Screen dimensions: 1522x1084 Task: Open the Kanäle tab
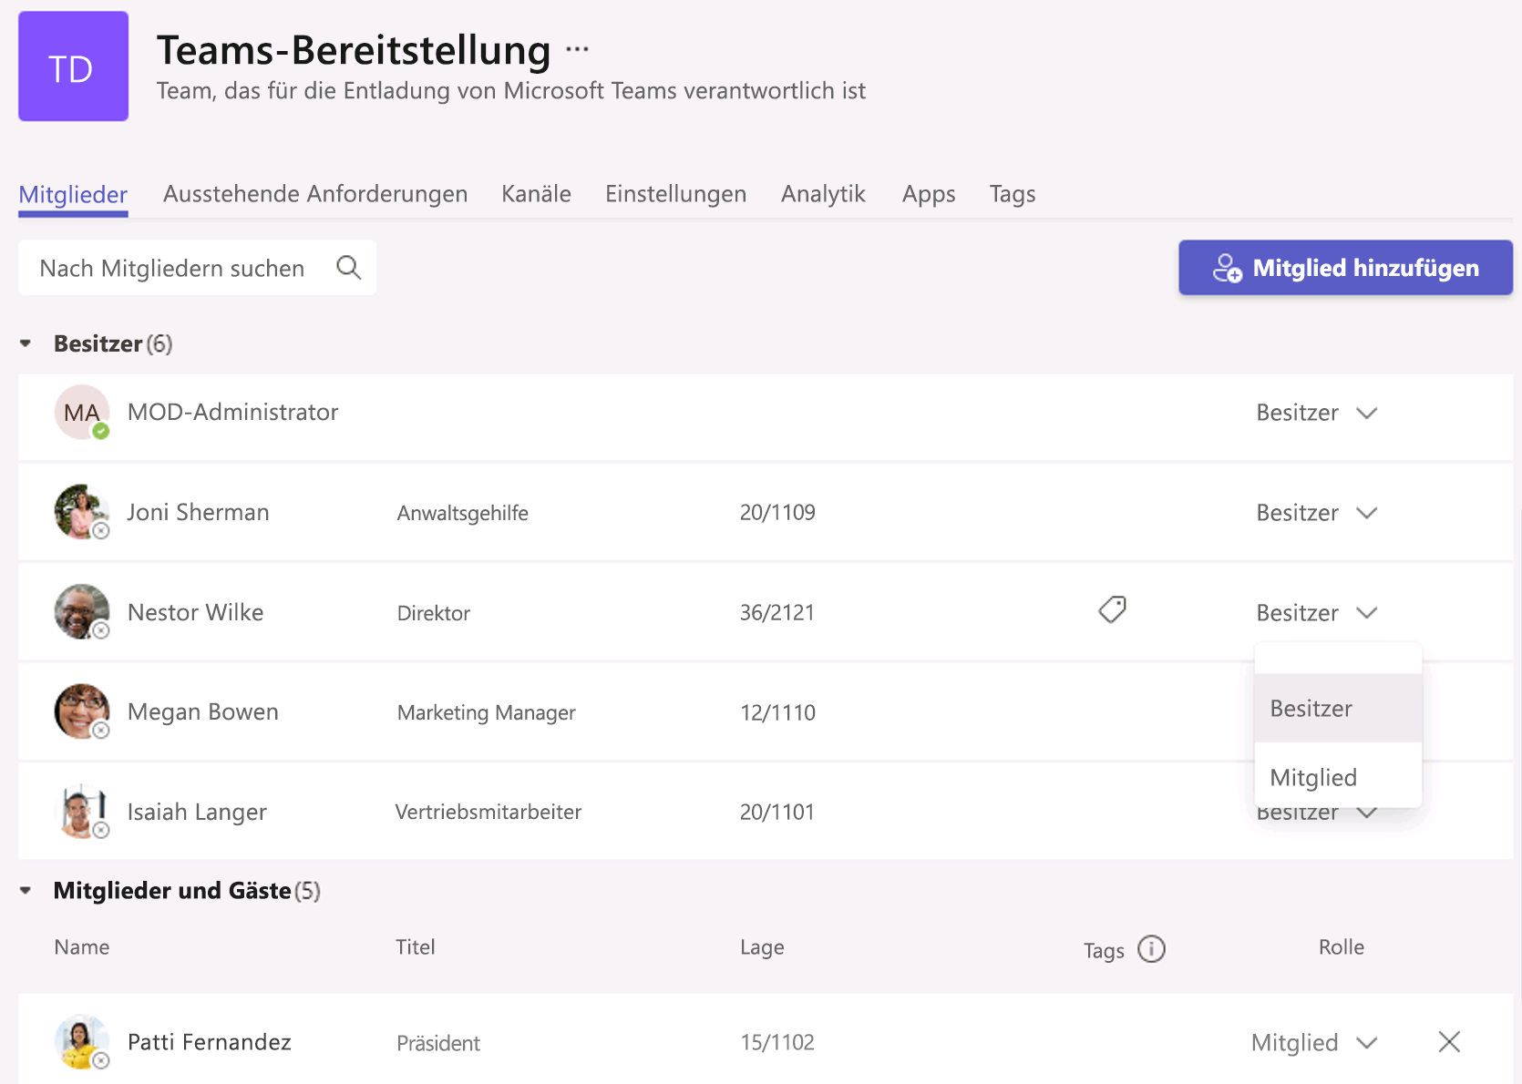pyautogui.click(x=536, y=194)
